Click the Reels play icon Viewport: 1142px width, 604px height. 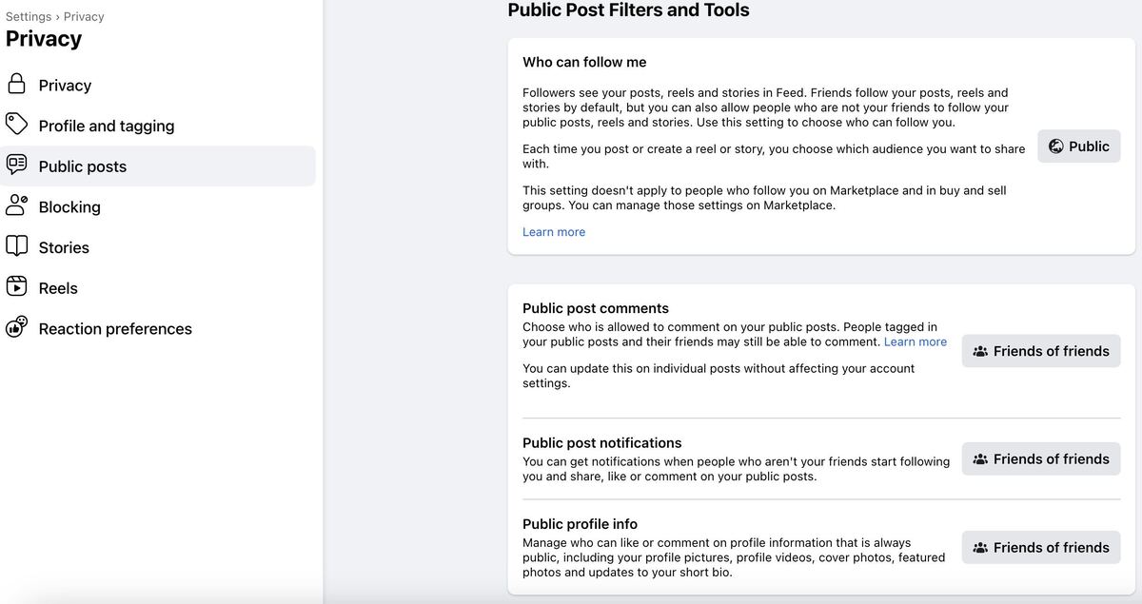pyautogui.click(x=16, y=286)
